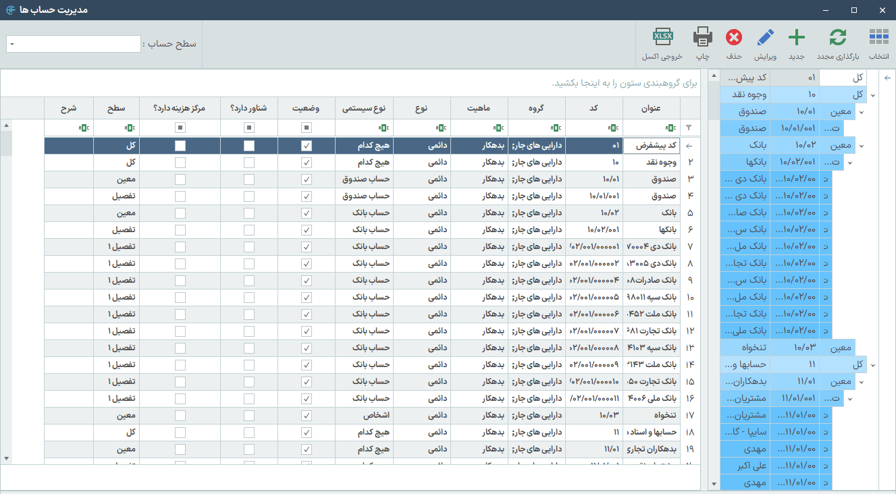Image resolution: width=896 pixels, height=494 pixels.
Task: Open the filter operator icon under نوع سیستمی column
Action: coord(384,128)
